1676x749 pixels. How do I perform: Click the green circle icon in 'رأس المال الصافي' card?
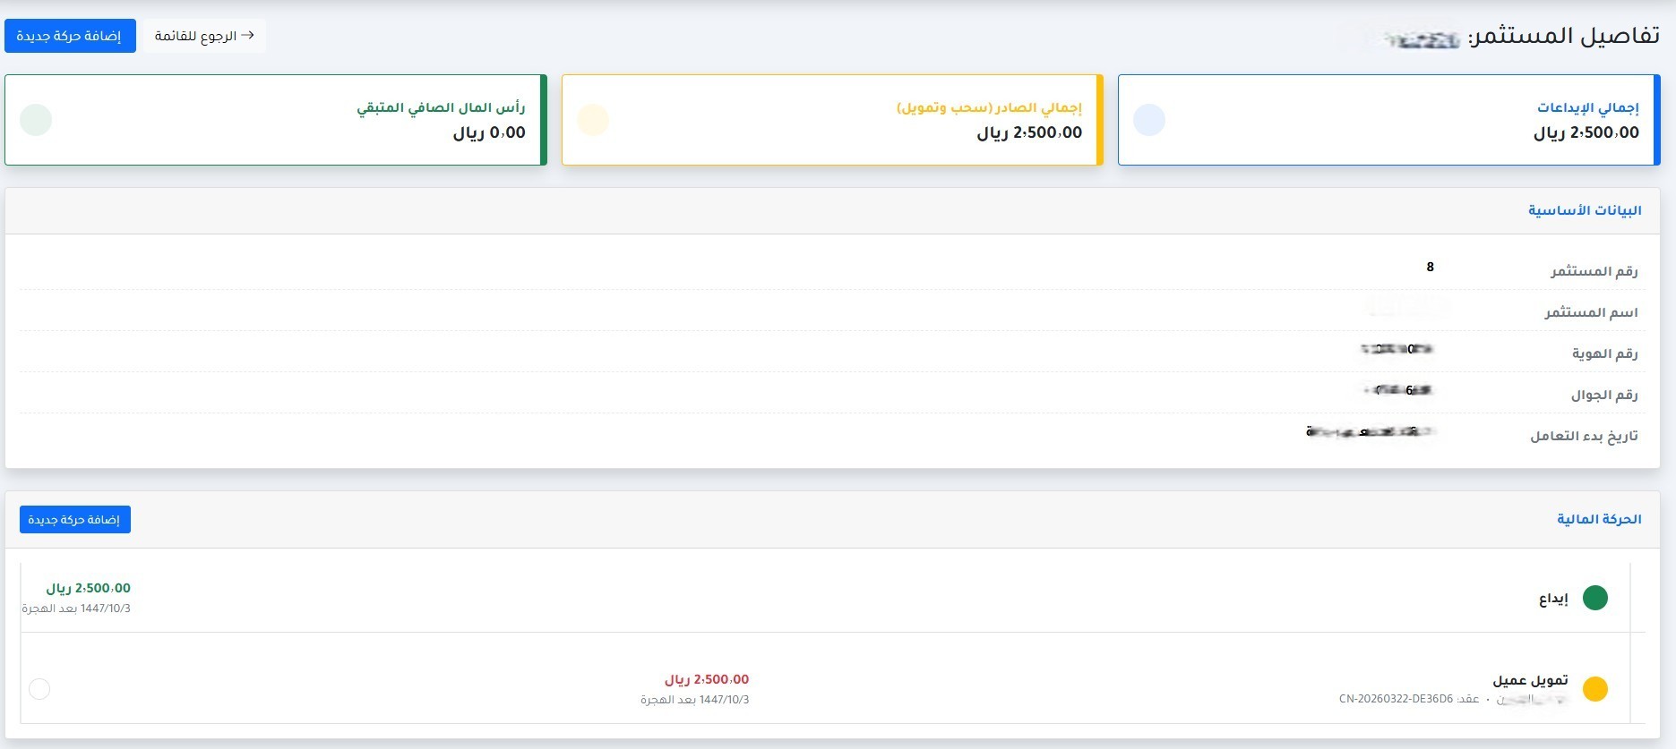[36, 120]
